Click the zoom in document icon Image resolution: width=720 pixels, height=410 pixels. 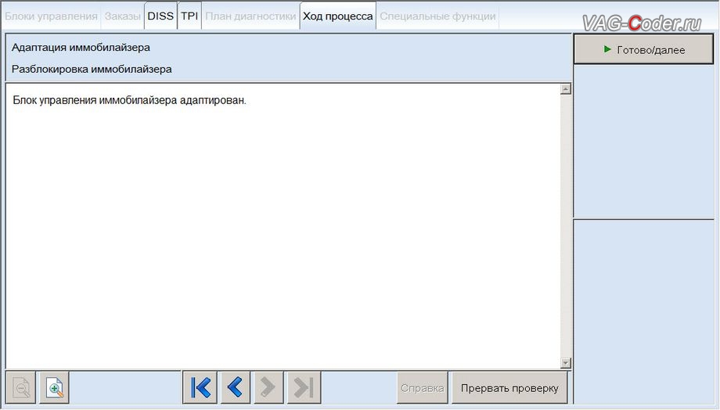click(55, 388)
